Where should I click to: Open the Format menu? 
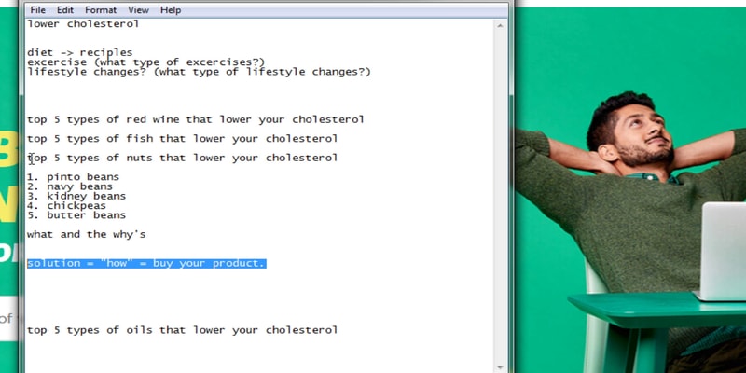tap(101, 10)
